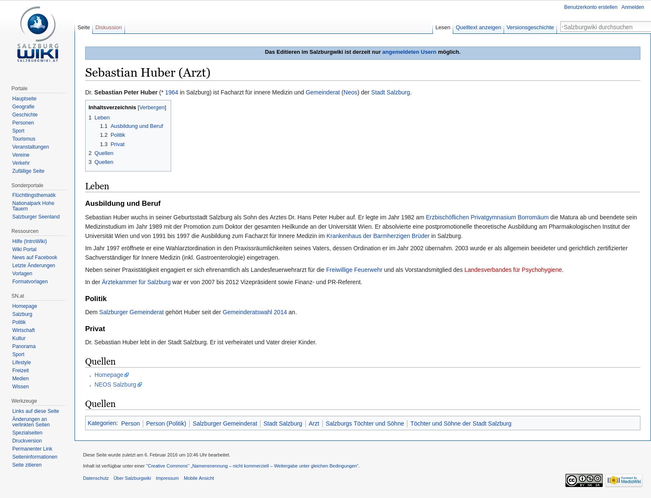651x498 pixels.
Task: Open the Ärztekammer für Salzburg link
Action: pyautogui.click(x=136, y=282)
